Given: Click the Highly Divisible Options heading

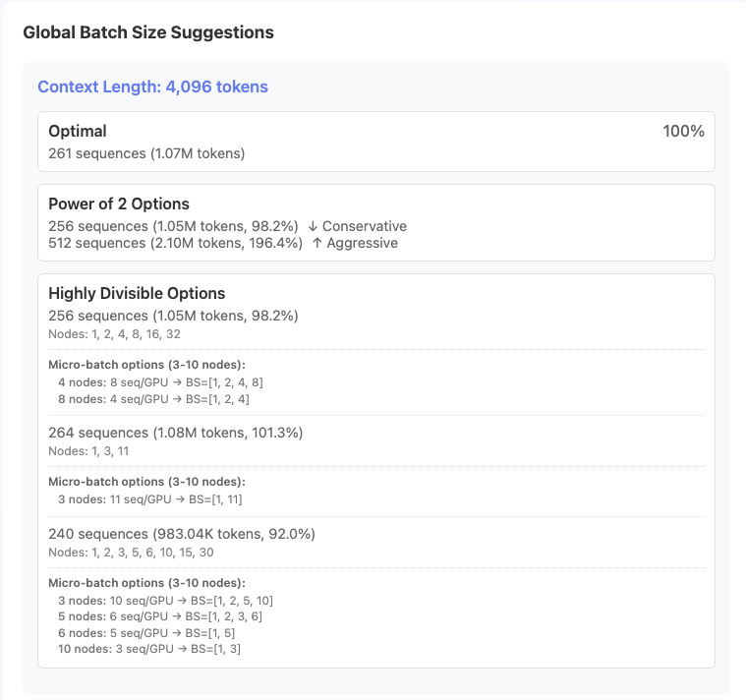Looking at the screenshot, I should click(x=137, y=293).
